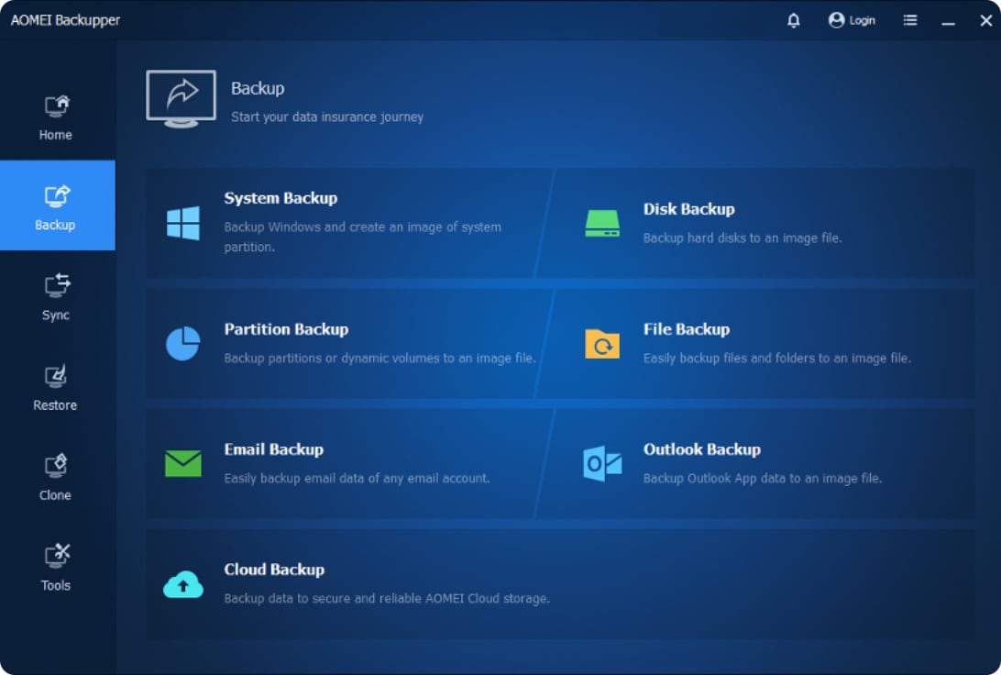Choose the Cloud Backup title
Image resolution: width=1001 pixels, height=675 pixels.
[274, 569]
